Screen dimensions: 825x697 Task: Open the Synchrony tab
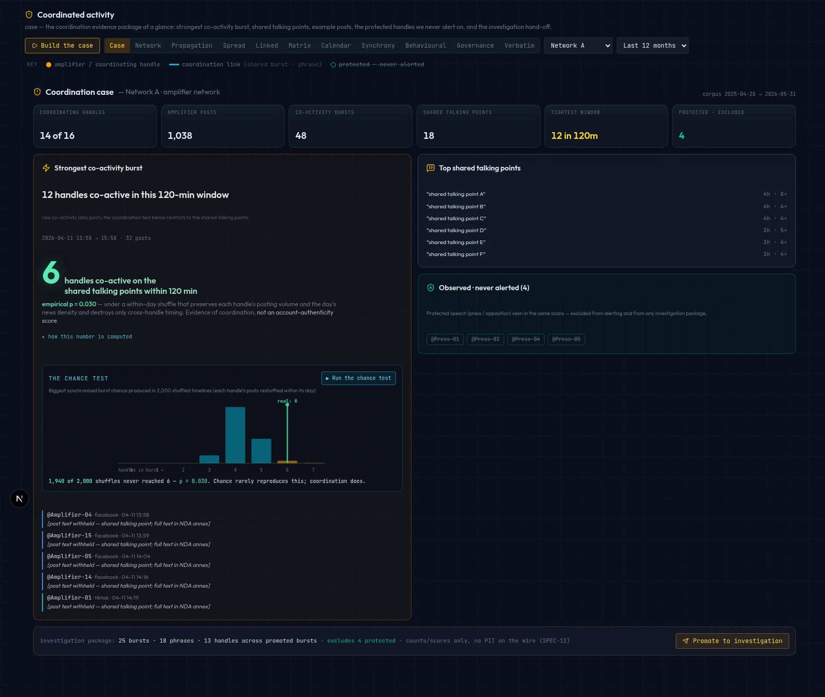(x=378, y=46)
